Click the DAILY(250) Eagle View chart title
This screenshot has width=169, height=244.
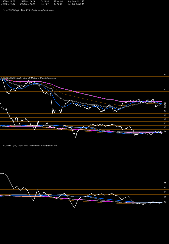[x=28, y=10]
